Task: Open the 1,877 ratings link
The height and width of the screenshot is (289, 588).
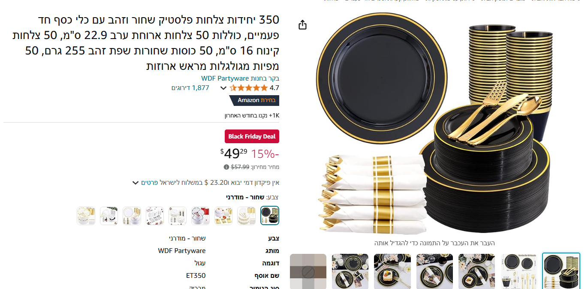Action: coord(190,88)
